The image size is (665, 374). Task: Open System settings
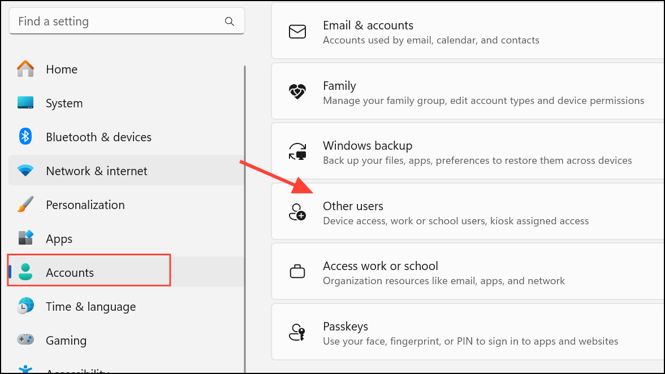pos(127,103)
